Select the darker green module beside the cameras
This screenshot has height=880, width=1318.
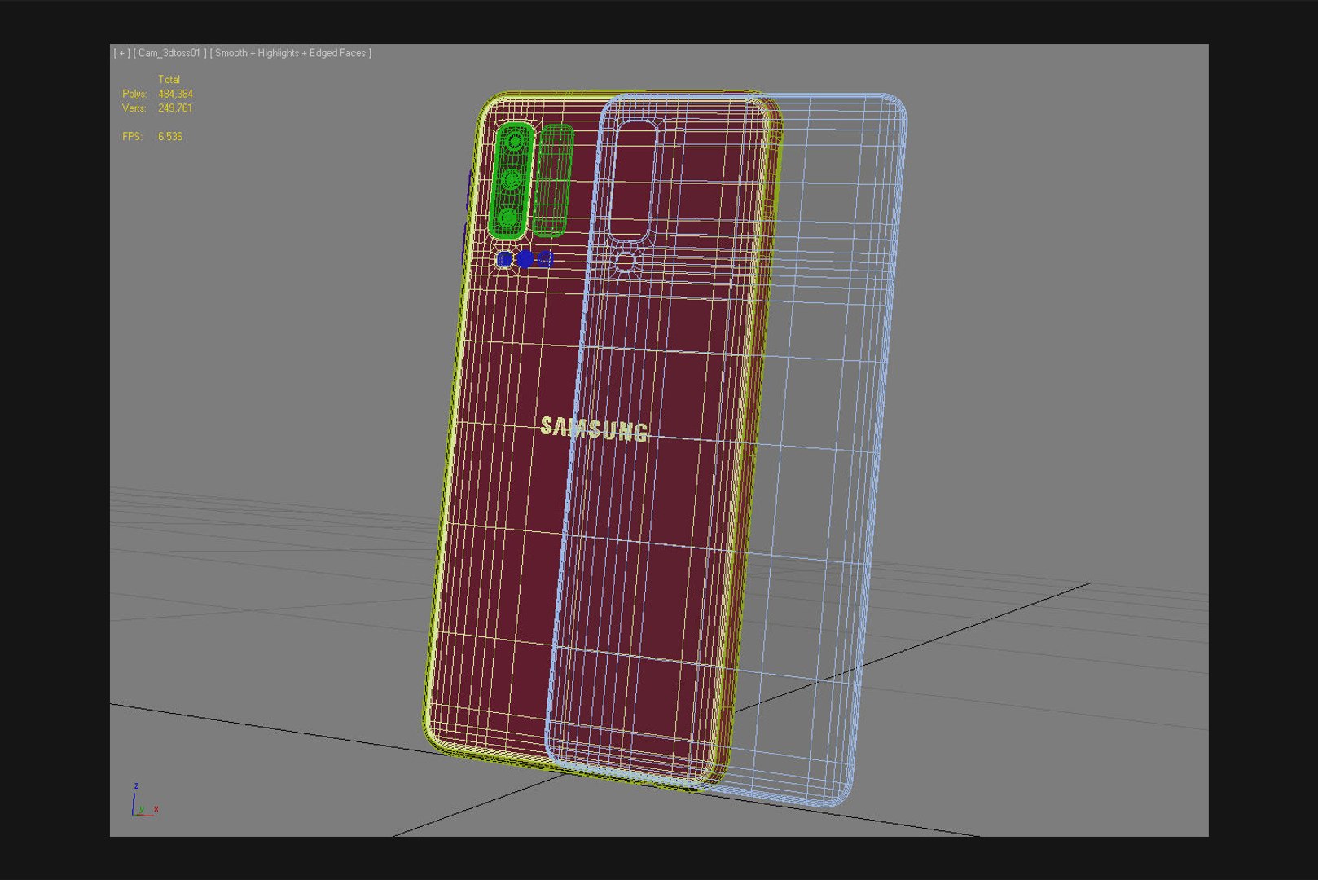coord(554,180)
